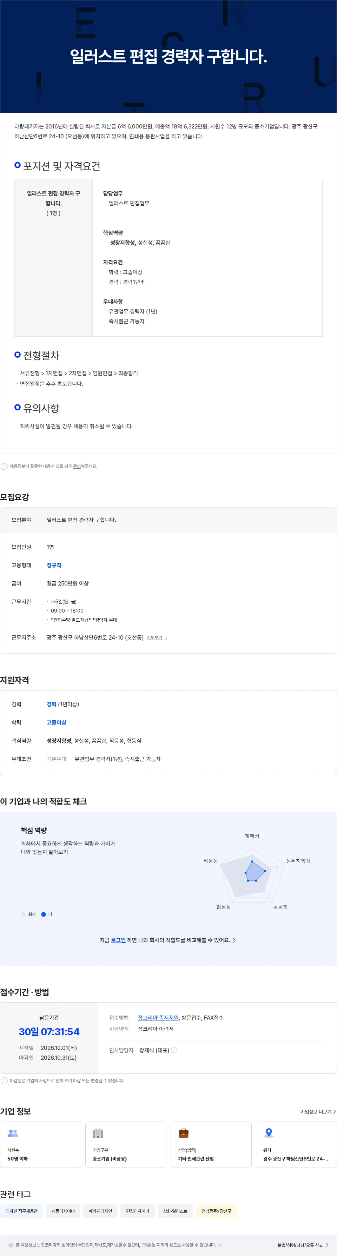Open the 기업정보 더보기 link
Screen dimensions: 337x1256
(318, 1111)
